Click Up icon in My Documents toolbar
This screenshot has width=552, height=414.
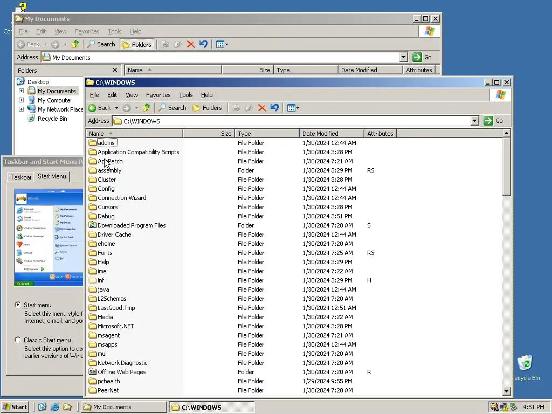(75, 44)
